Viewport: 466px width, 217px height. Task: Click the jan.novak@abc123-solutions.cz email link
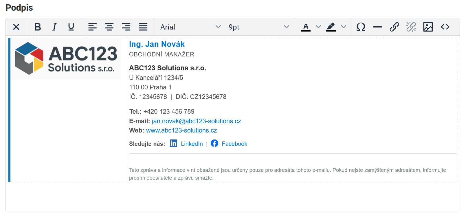point(196,121)
